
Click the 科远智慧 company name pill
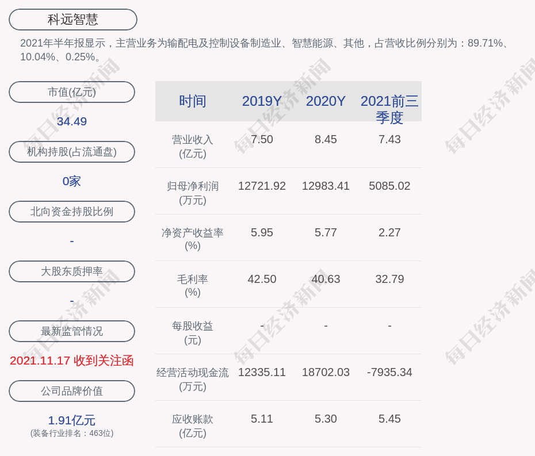tap(72, 20)
